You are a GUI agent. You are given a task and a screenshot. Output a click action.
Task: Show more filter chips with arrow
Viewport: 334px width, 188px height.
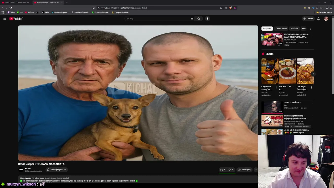(x=311, y=28)
